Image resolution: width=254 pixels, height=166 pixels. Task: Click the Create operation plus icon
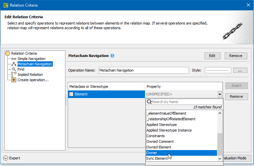click(14, 80)
